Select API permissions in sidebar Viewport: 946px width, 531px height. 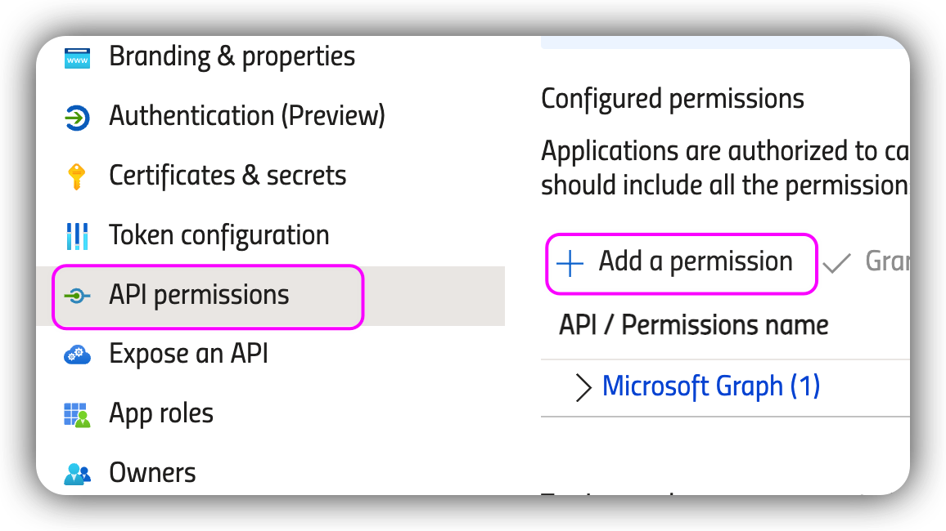pos(199,295)
